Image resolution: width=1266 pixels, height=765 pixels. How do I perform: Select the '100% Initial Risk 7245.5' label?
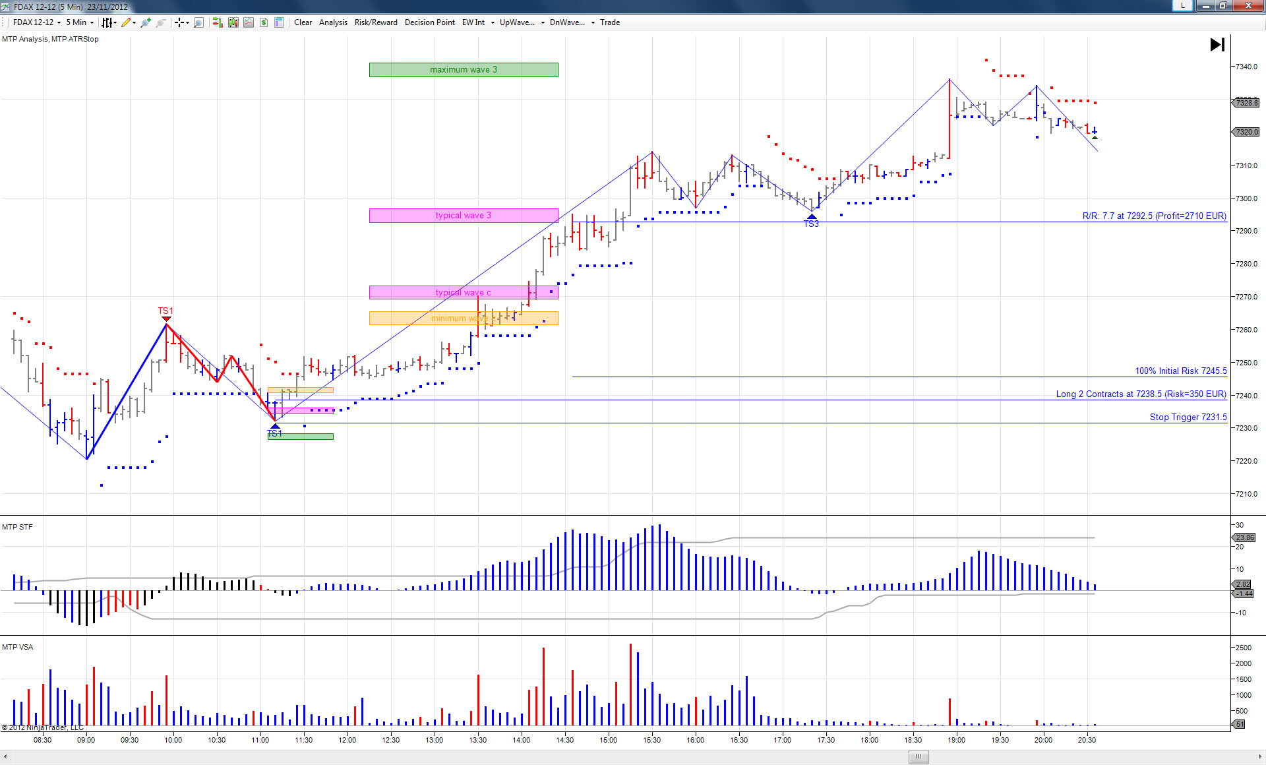(1180, 371)
